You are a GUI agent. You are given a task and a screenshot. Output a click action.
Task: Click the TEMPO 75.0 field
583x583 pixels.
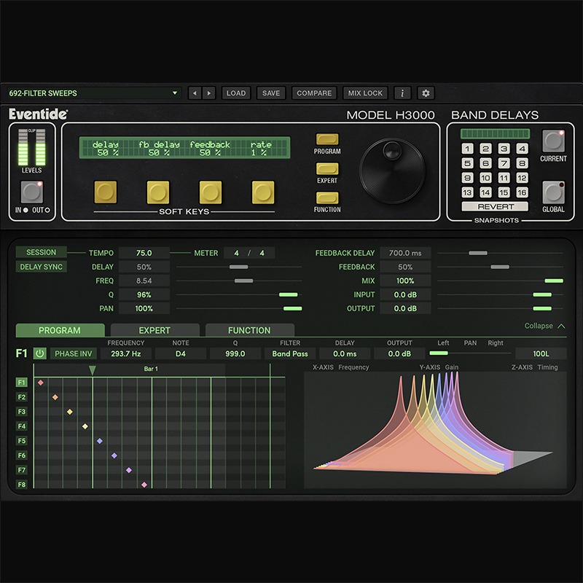pyautogui.click(x=144, y=253)
